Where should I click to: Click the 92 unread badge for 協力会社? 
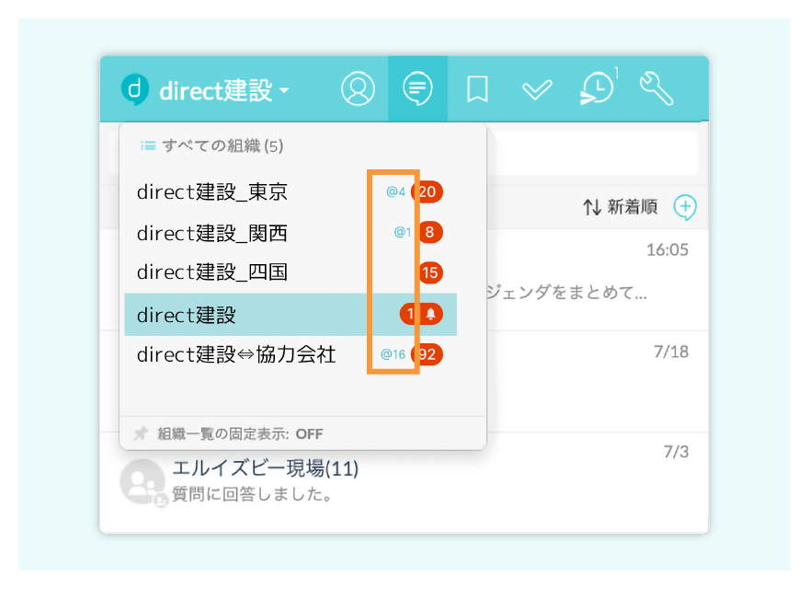click(427, 354)
